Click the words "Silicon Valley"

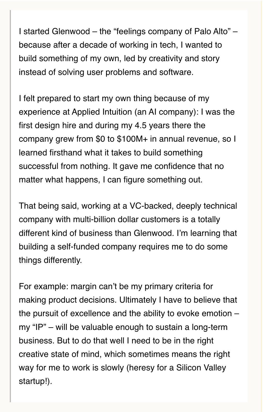click(x=201, y=368)
